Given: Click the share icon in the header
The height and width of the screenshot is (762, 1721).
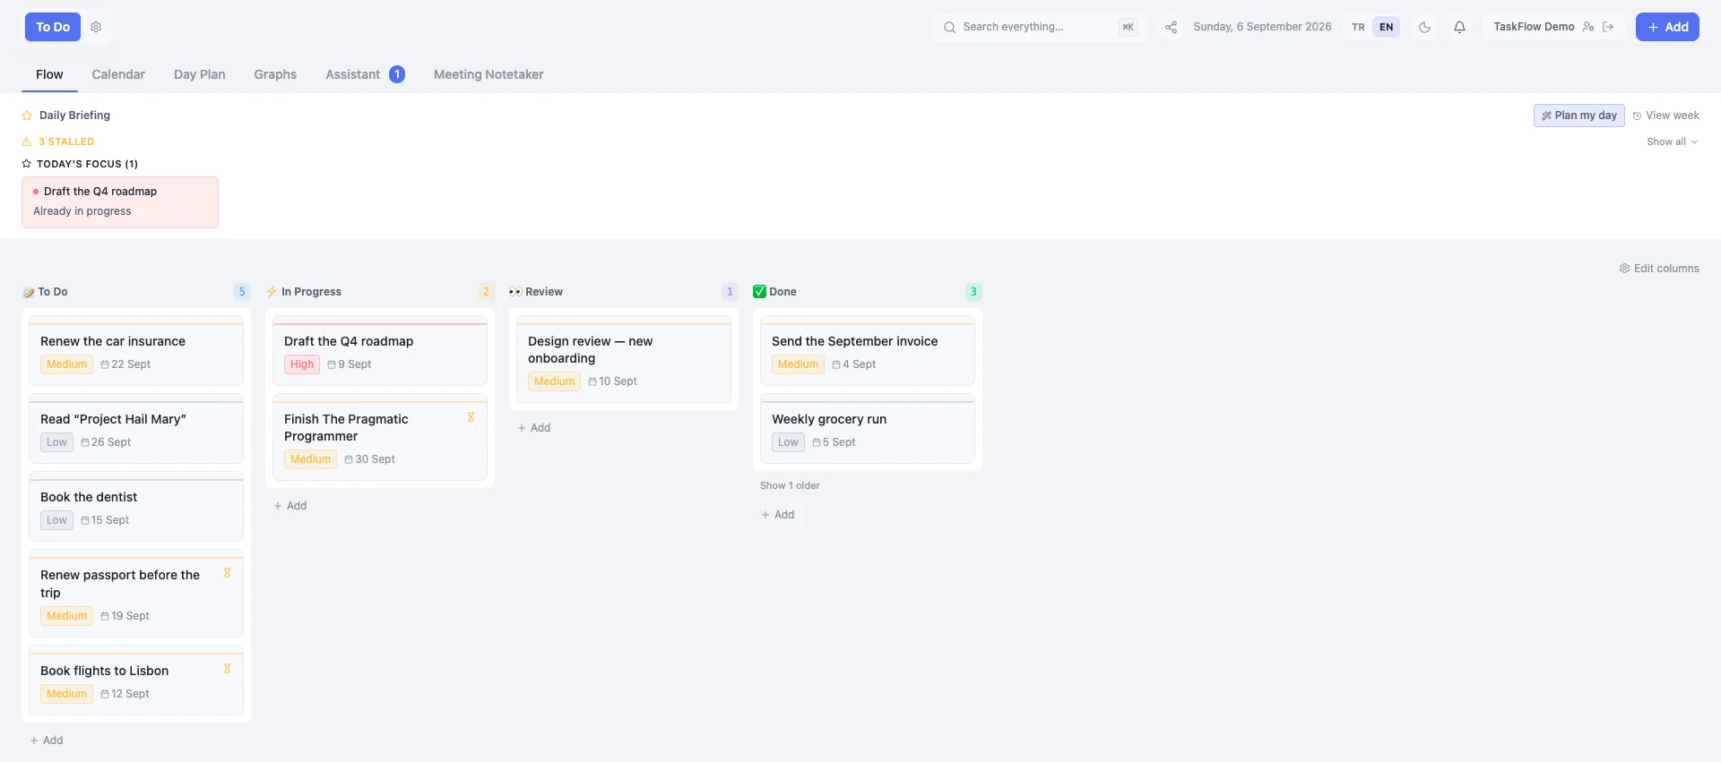Looking at the screenshot, I should point(1171,27).
